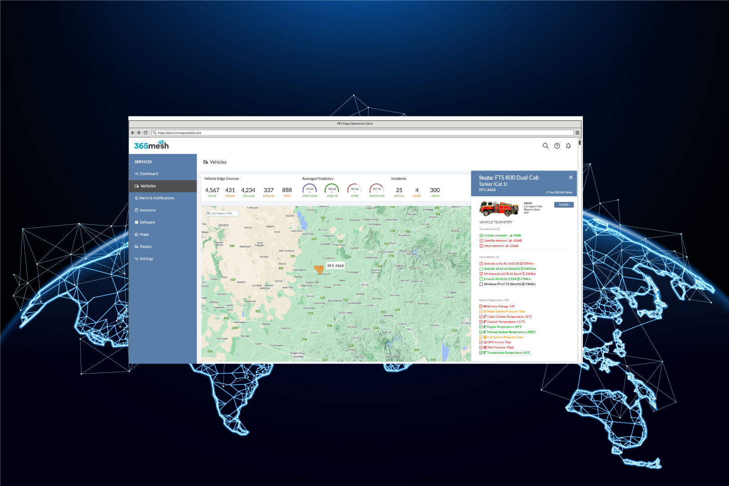The height and width of the screenshot is (486, 729).
Task: Toggle Windows ba:e3:78 client checkbox
Action: tap(481, 274)
